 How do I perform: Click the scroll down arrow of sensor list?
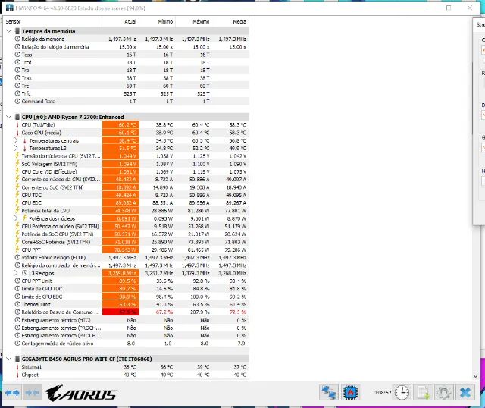point(476,376)
